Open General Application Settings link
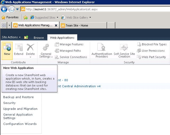 [x=18, y=116]
